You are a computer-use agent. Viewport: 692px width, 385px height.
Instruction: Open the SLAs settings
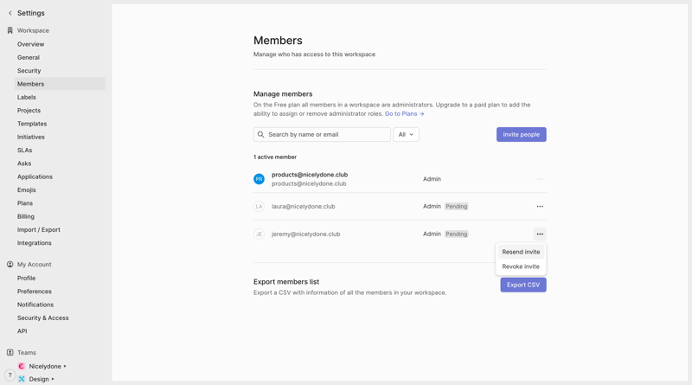[x=60, y=151]
